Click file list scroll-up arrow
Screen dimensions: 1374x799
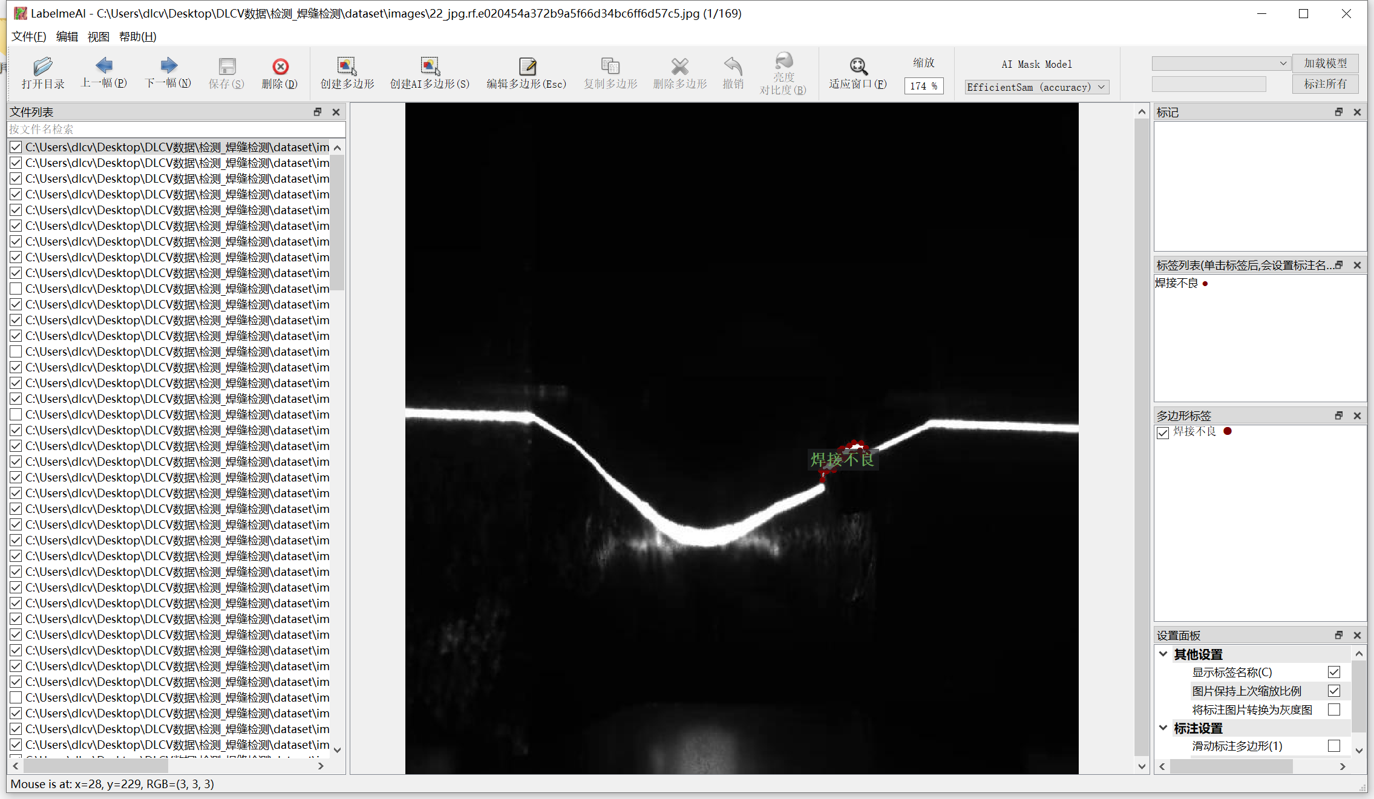pyautogui.click(x=338, y=148)
